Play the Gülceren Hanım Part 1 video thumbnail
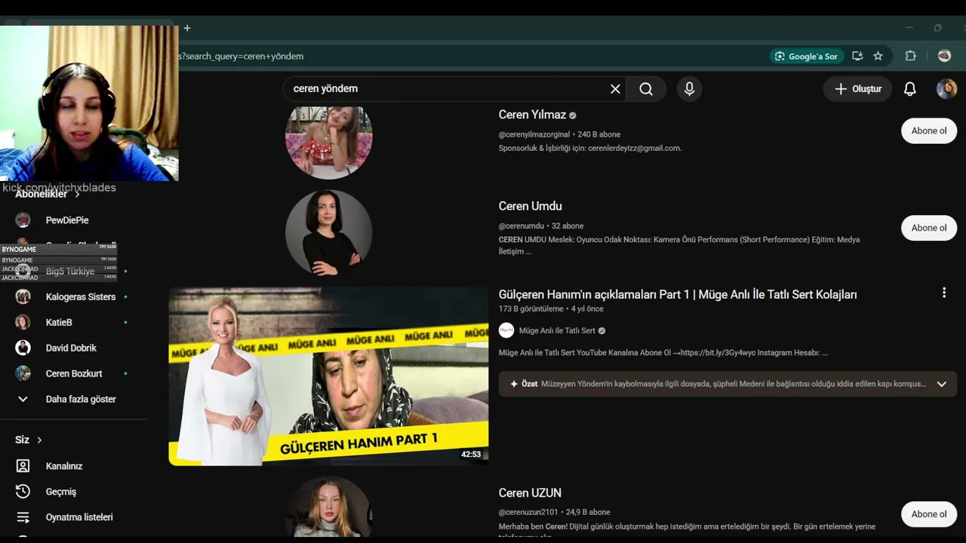This screenshot has height=543, width=966. click(328, 376)
